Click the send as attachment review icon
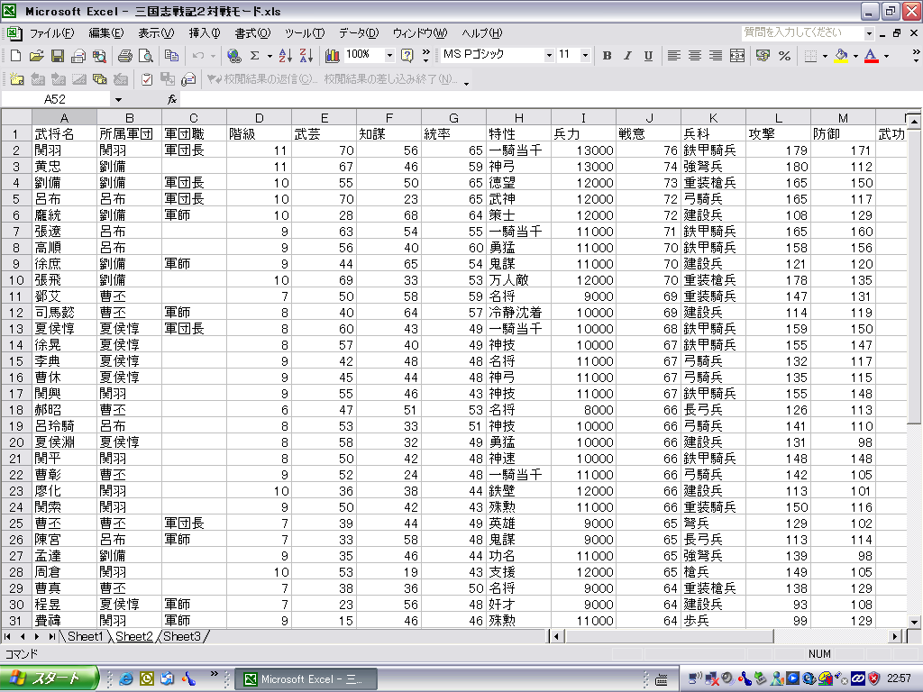Viewport: 923px width, 692px height. pos(188,79)
